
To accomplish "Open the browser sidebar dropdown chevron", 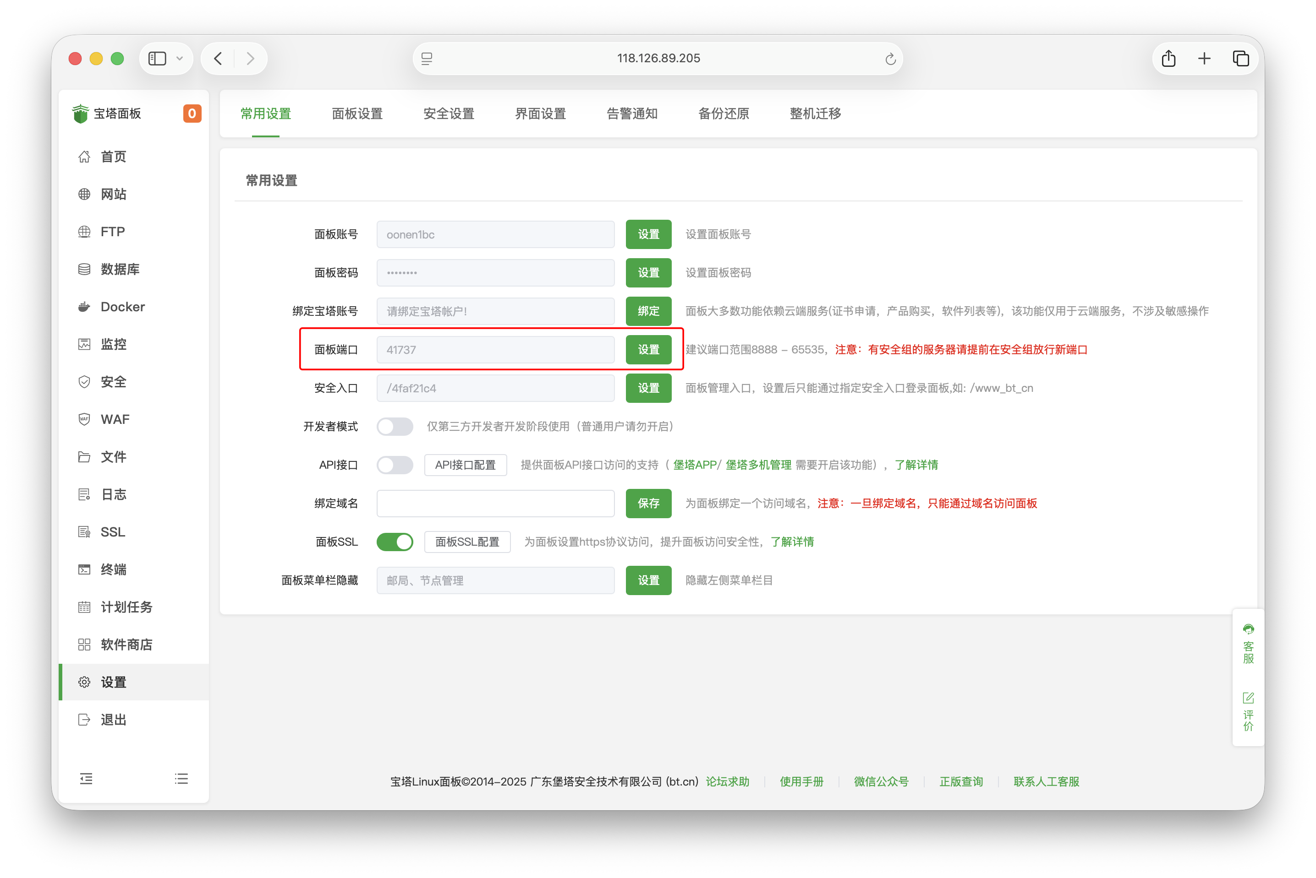I will [x=180, y=58].
